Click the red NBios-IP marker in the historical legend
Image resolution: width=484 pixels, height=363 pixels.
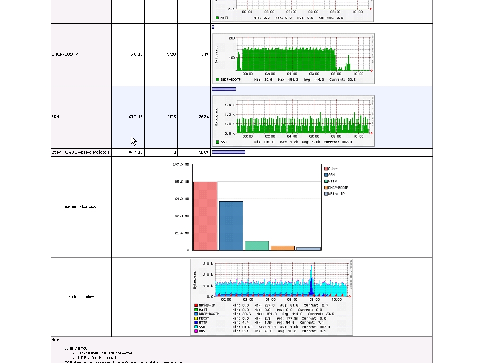(196, 306)
